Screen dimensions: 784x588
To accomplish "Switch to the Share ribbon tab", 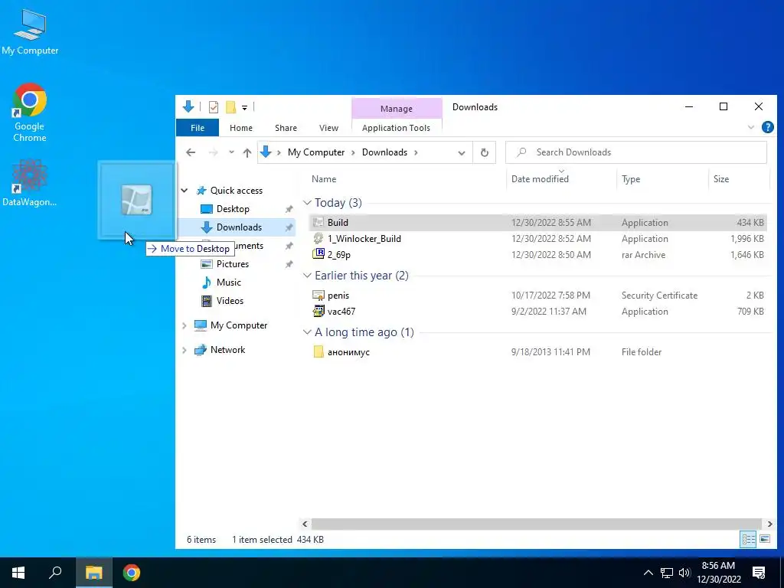I will tap(286, 128).
